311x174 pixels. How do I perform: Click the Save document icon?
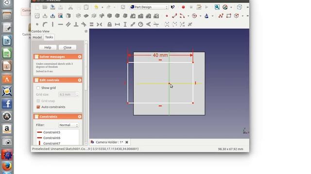click(x=52, y=7)
